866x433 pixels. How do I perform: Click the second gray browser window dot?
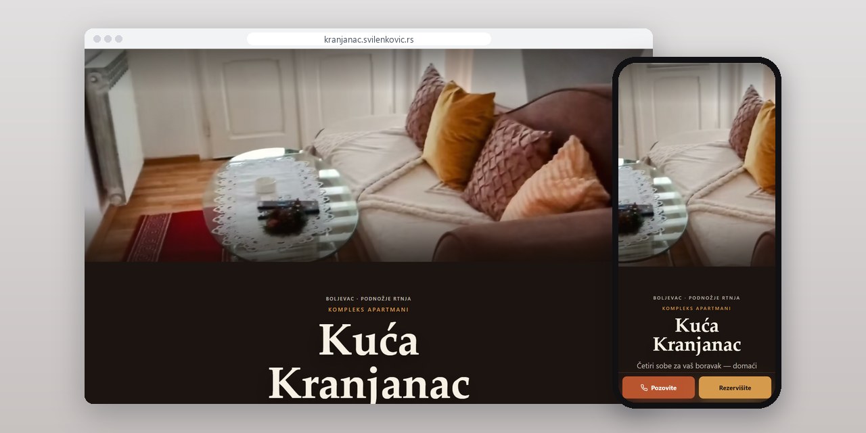(108, 39)
